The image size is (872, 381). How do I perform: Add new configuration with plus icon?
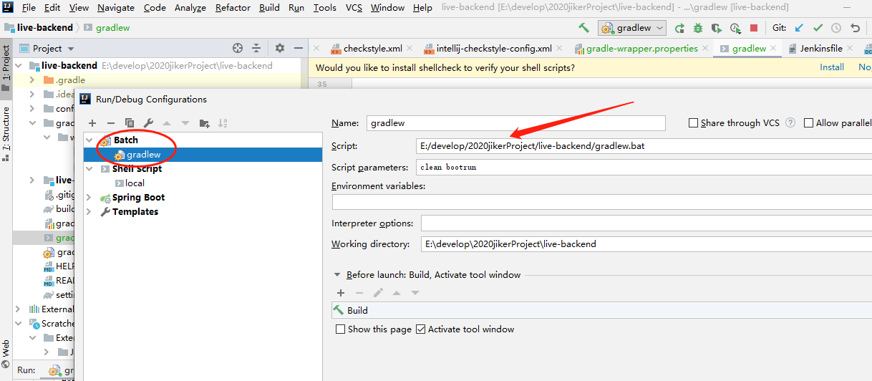coord(92,123)
